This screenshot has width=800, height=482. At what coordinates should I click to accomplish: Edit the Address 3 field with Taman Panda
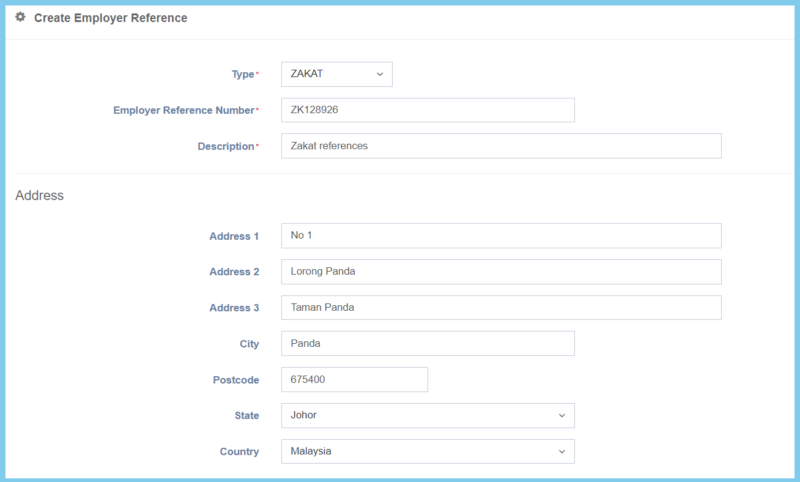pyautogui.click(x=501, y=308)
